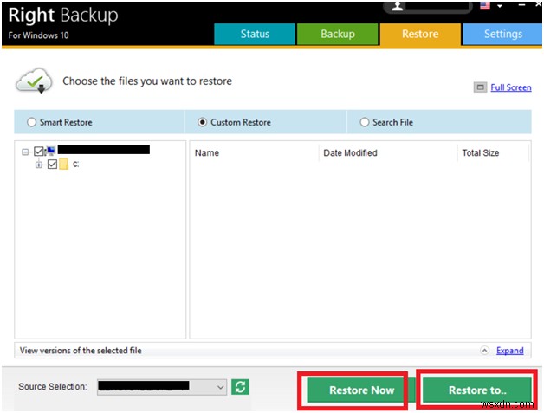Click the green refresh source button
This screenshot has width=544, height=413.
[x=240, y=387]
